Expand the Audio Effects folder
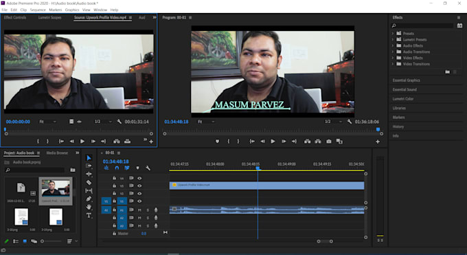The image size is (467, 255). pos(393,45)
